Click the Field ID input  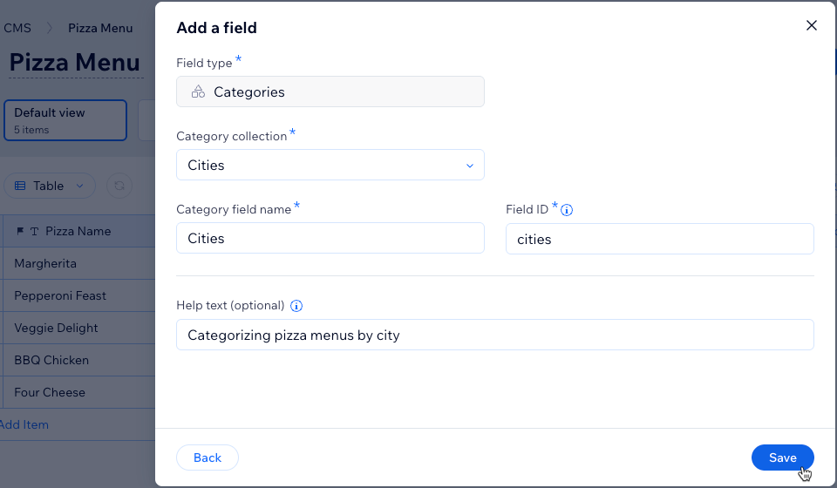tap(660, 239)
